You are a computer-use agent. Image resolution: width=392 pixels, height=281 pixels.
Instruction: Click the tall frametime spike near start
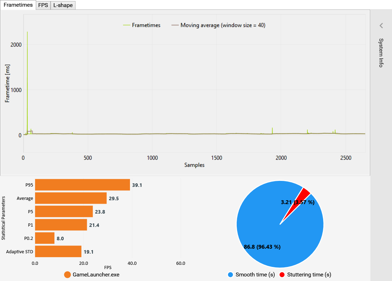click(x=27, y=83)
